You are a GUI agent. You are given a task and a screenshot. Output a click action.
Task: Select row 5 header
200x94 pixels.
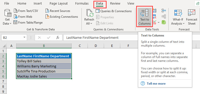[x=3, y=71]
